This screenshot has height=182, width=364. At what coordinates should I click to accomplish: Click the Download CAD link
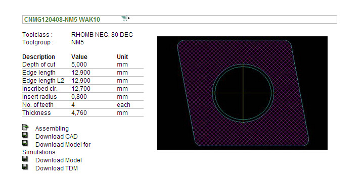tap(57, 137)
